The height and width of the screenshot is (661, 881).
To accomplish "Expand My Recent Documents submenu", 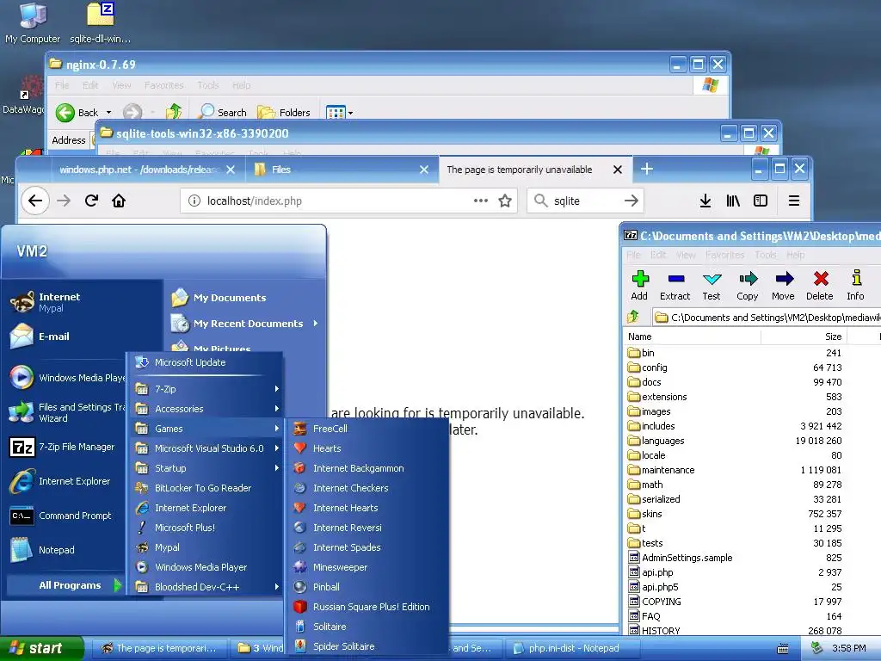I will pyautogui.click(x=245, y=324).
